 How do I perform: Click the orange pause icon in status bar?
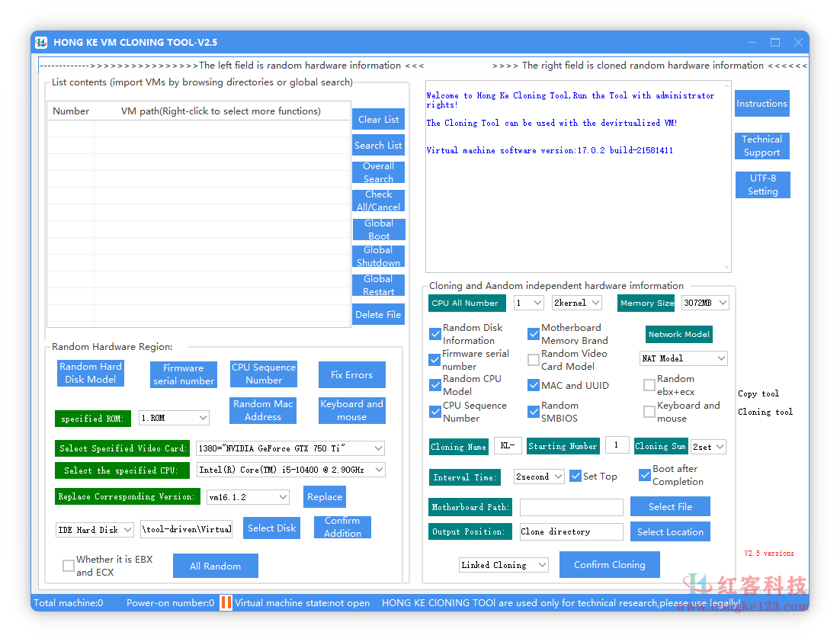click(x=226, y=602)
